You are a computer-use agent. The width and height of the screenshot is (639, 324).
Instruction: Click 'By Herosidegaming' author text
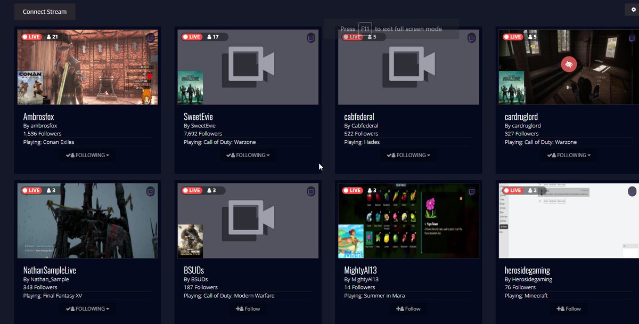(x=529, y=279)
